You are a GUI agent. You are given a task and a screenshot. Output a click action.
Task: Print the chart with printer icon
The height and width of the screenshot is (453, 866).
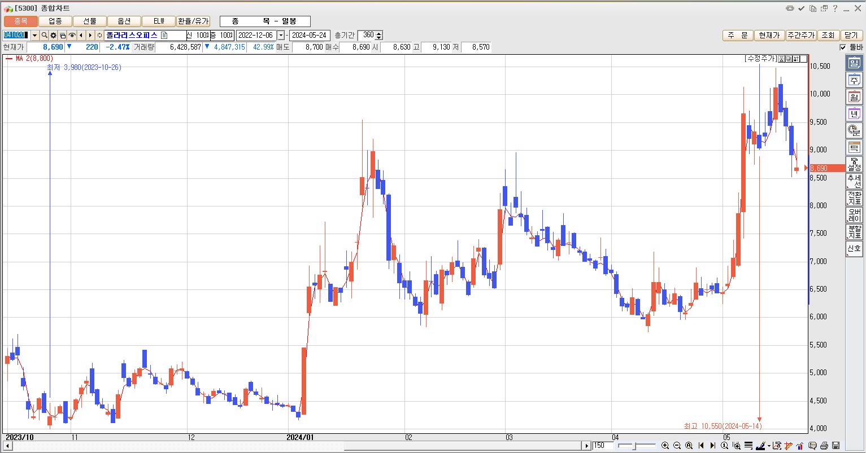[x=824, y=446]
